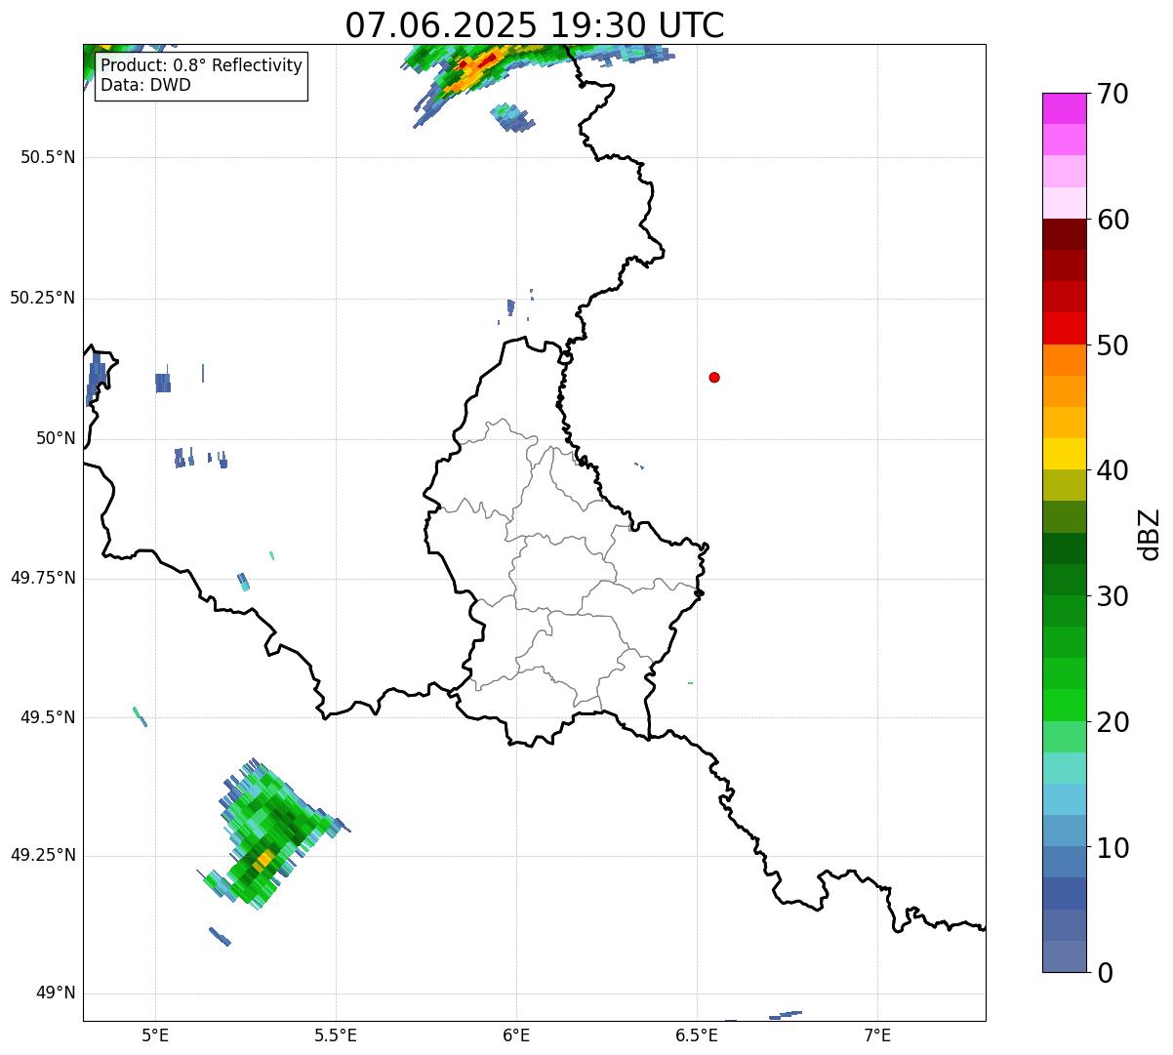This screenshot has height=1055, width=1173.
Task: Click the 6°E longitude label
Action: click(516, 1035)
